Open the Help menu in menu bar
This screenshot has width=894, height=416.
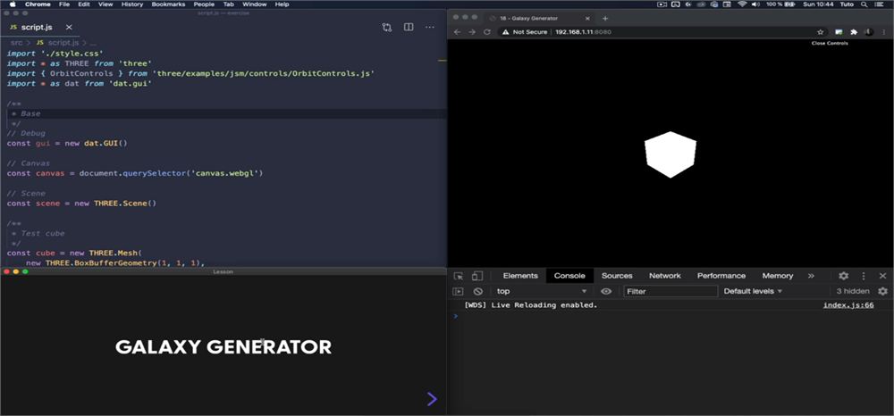(x=282, y=4)
